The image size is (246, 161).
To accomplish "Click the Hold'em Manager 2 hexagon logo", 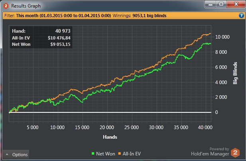I will point(235,153).
